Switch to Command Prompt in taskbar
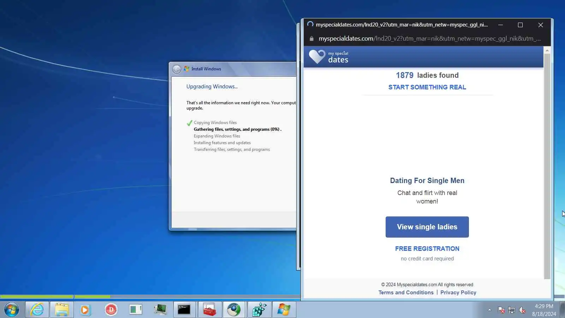Screen dimensions: 565x318 click(184, 310)
